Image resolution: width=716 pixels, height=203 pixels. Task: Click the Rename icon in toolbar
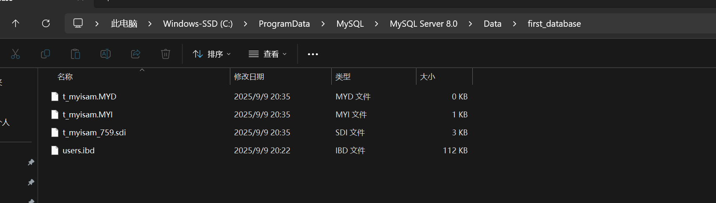coord(106,54)
